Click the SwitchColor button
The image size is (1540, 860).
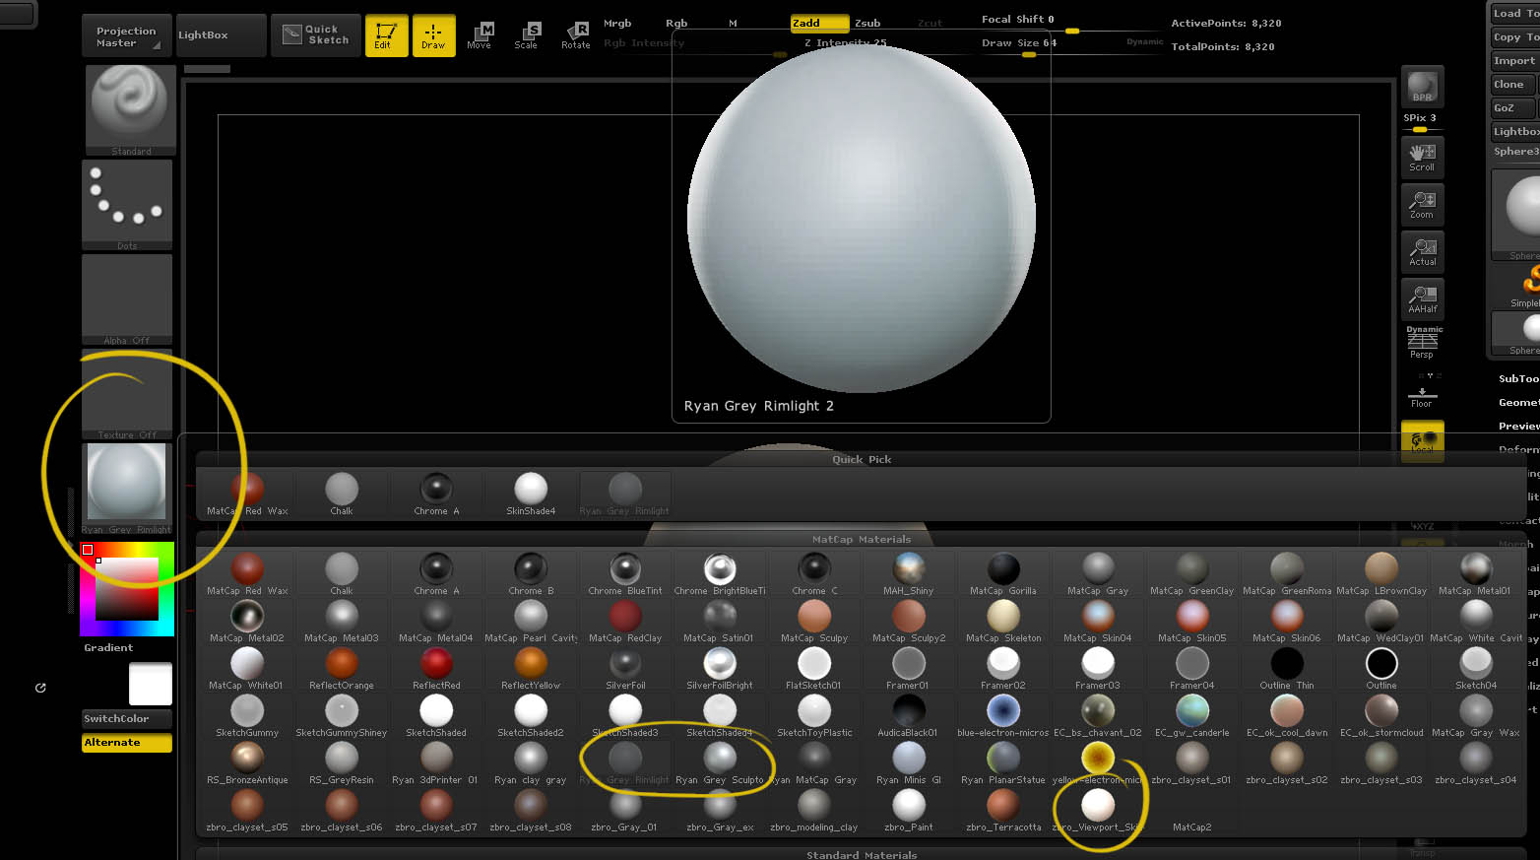point(127,719)
